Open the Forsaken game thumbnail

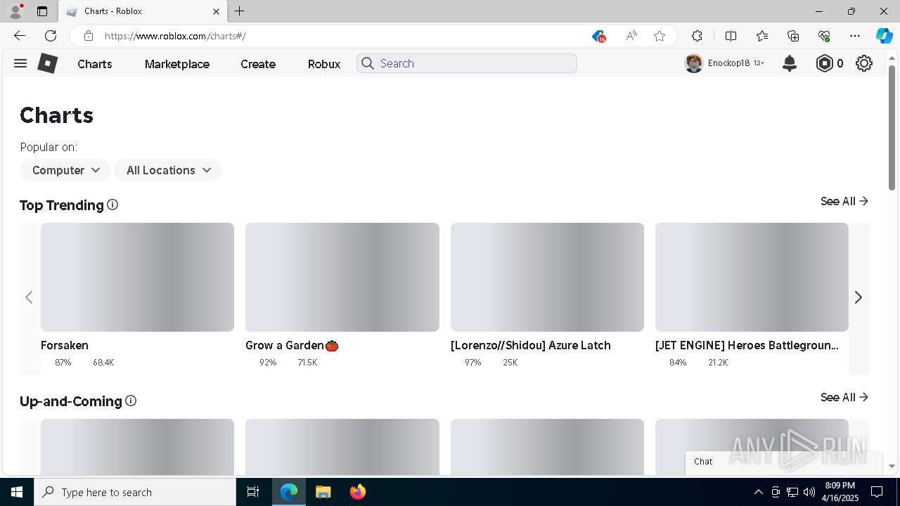tap(137, 277)
